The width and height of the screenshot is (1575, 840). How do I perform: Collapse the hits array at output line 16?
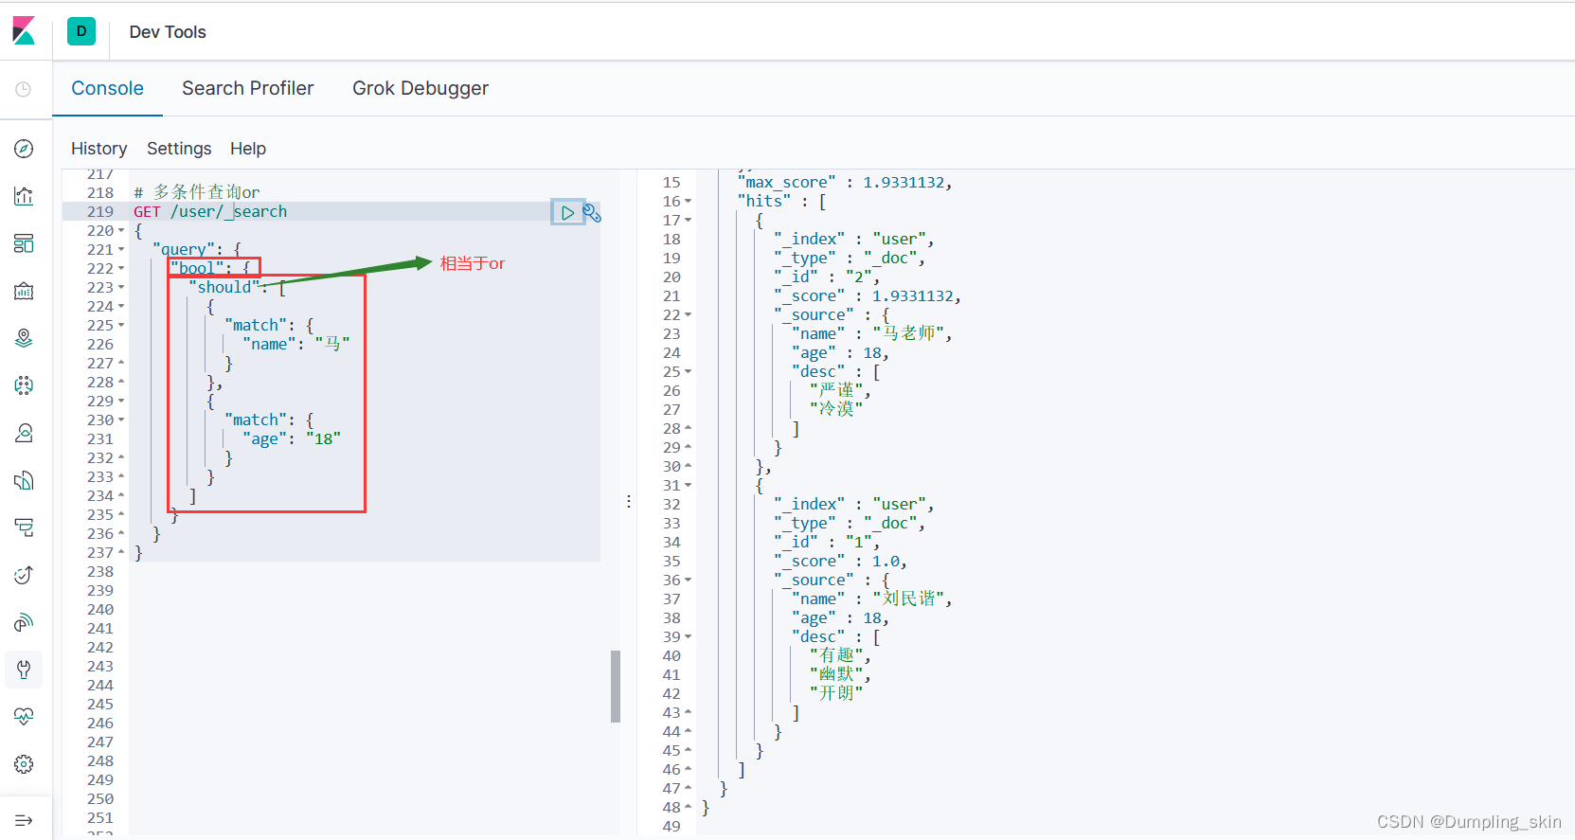689,202
